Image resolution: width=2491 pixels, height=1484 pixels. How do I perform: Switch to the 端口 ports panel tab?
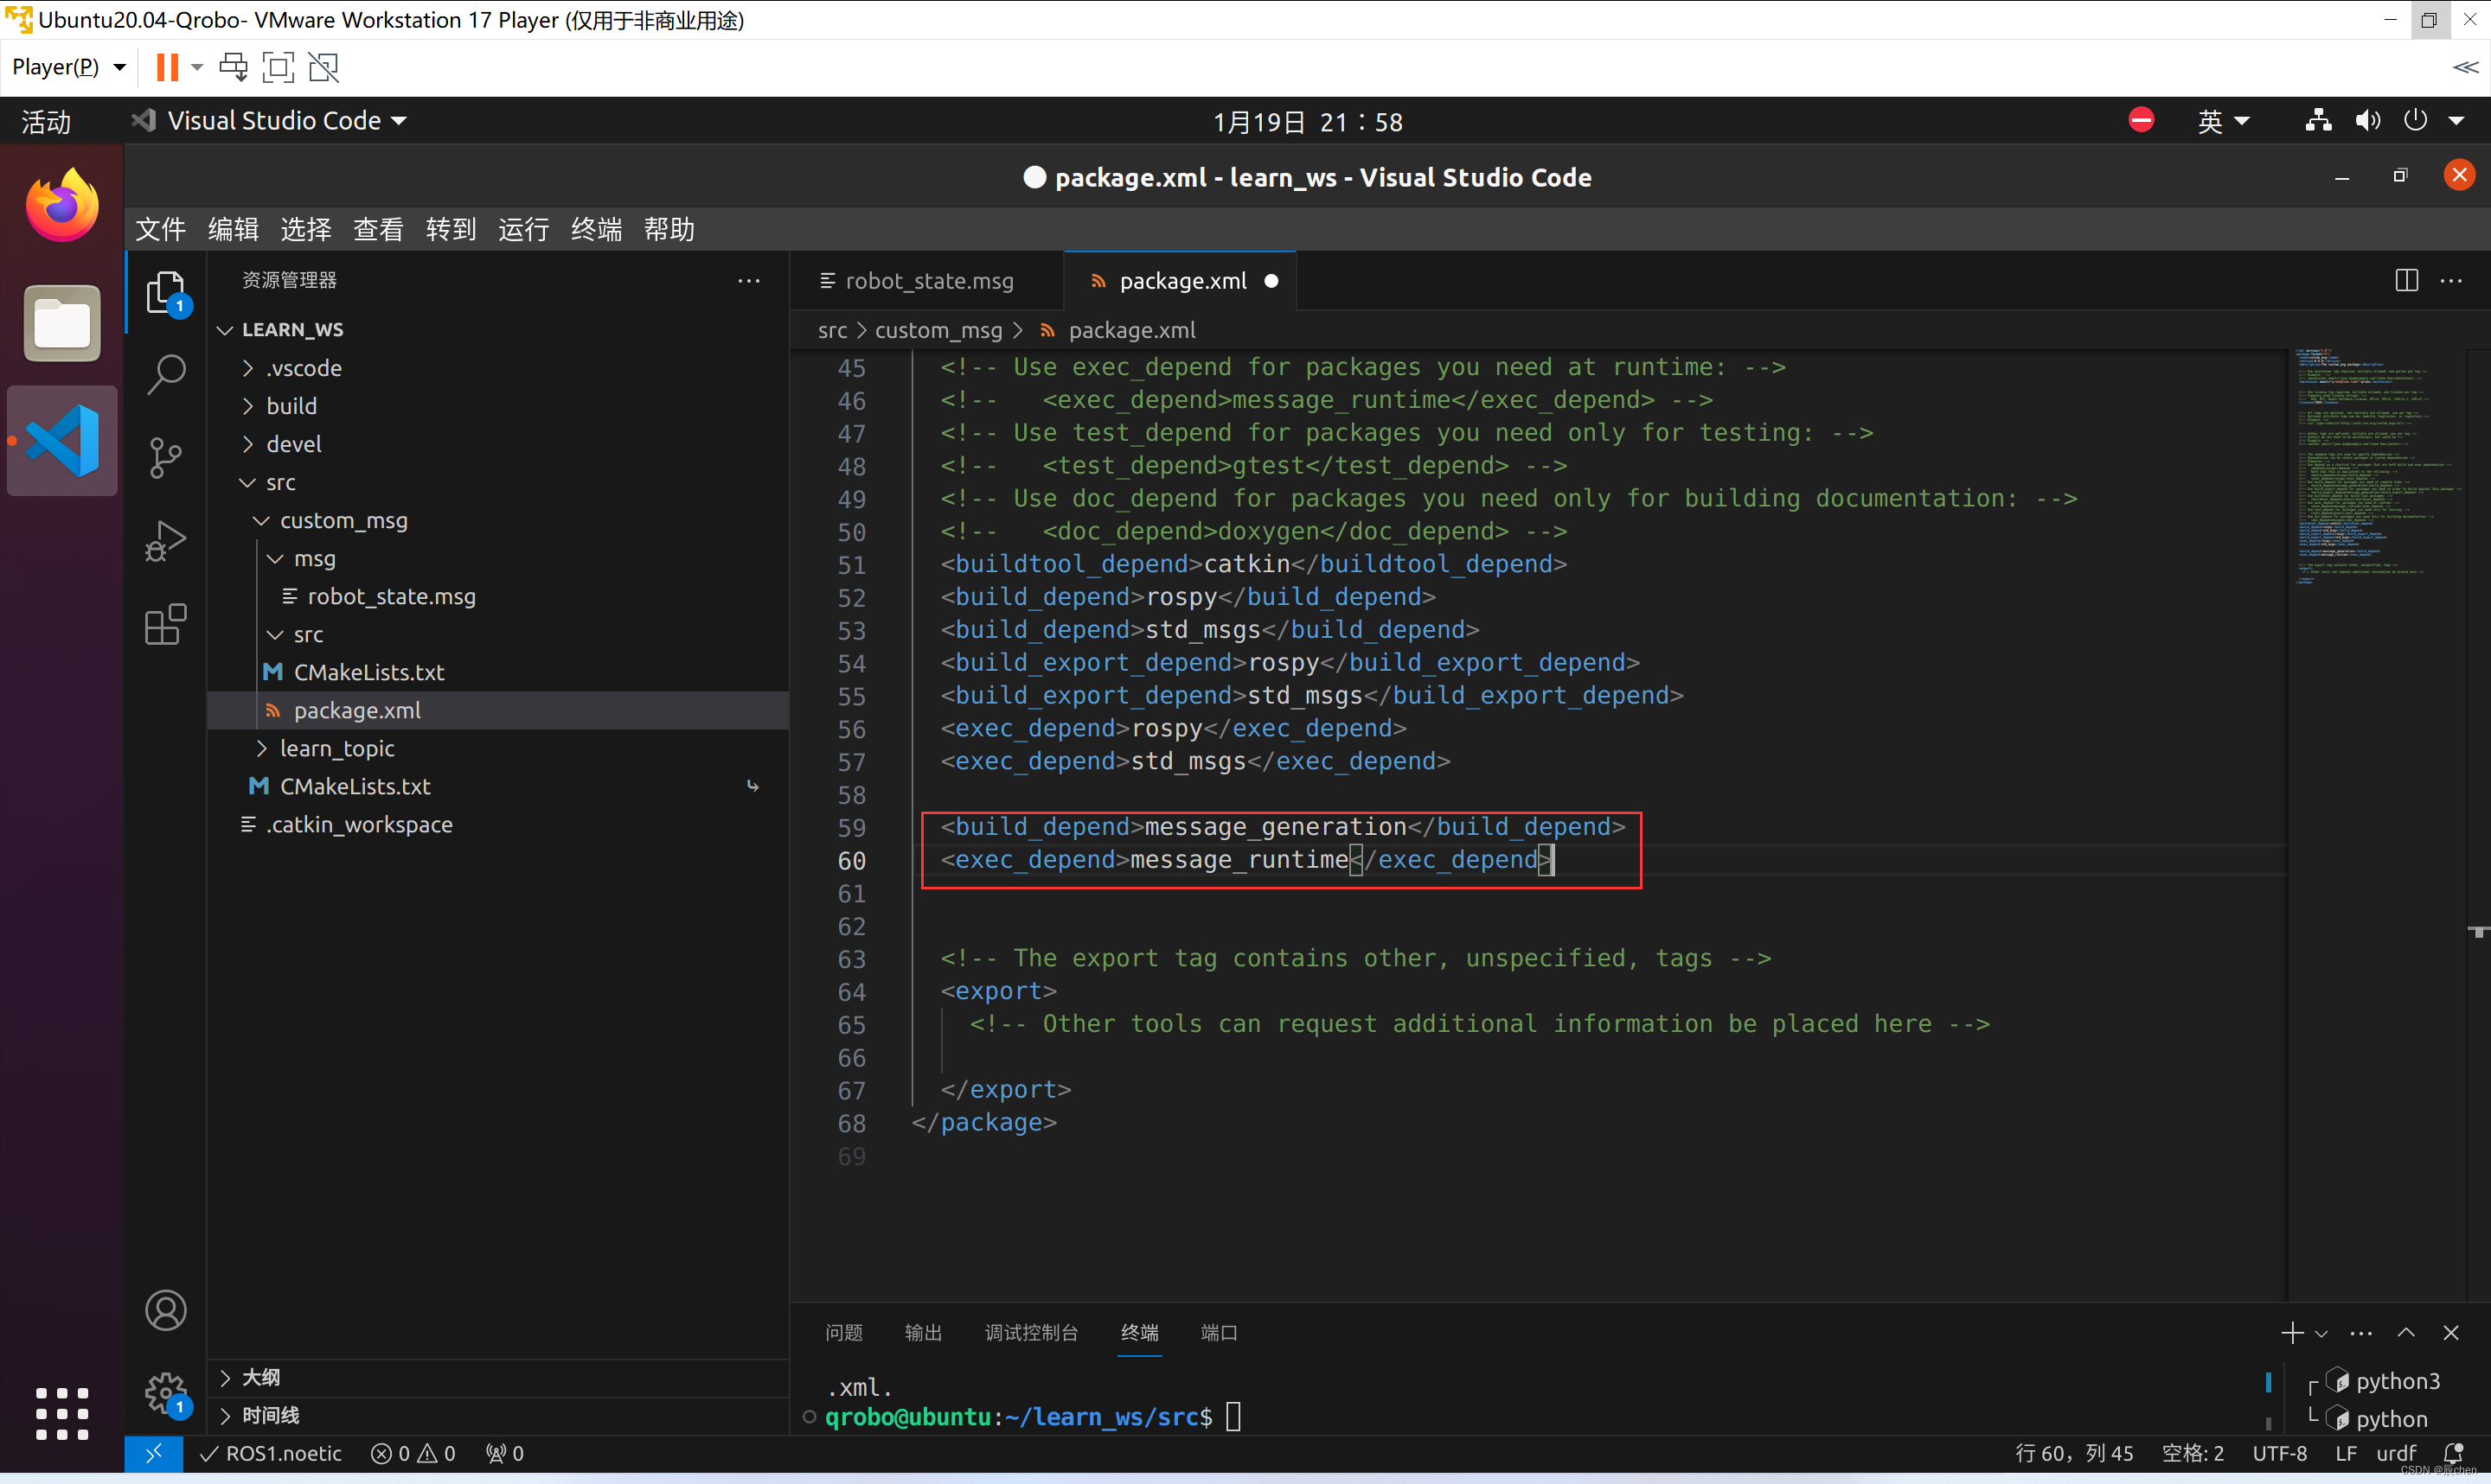click(1219, 1333)
